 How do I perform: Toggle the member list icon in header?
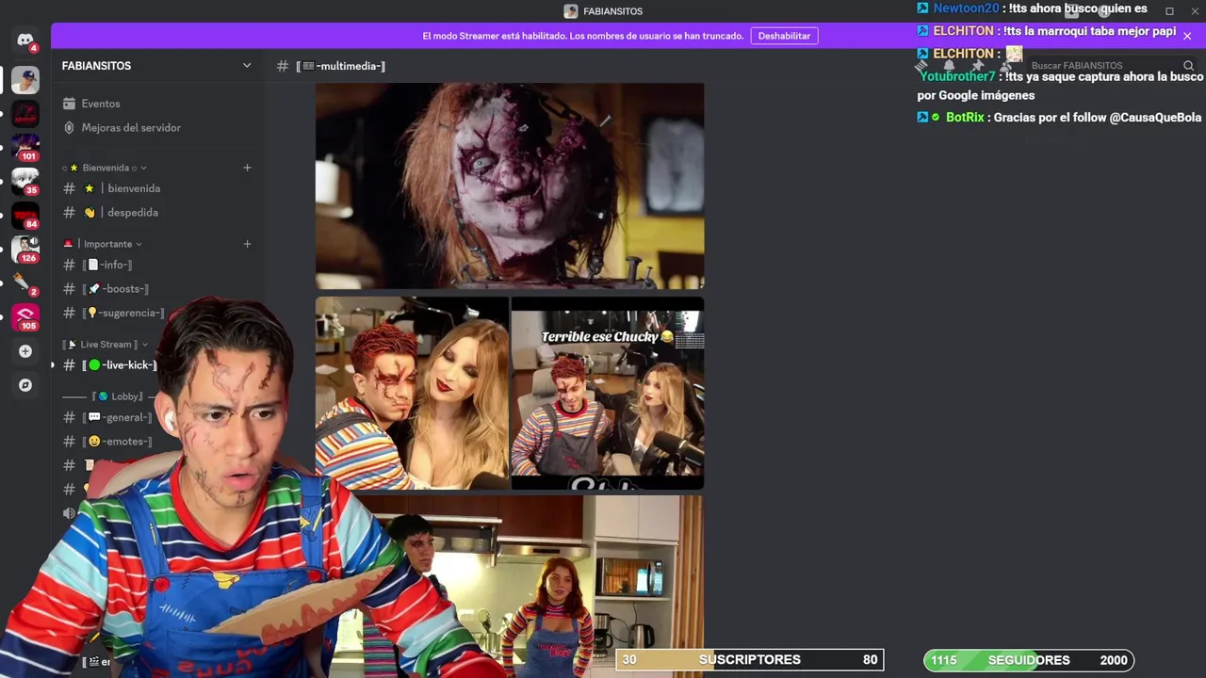(1005, 66)
